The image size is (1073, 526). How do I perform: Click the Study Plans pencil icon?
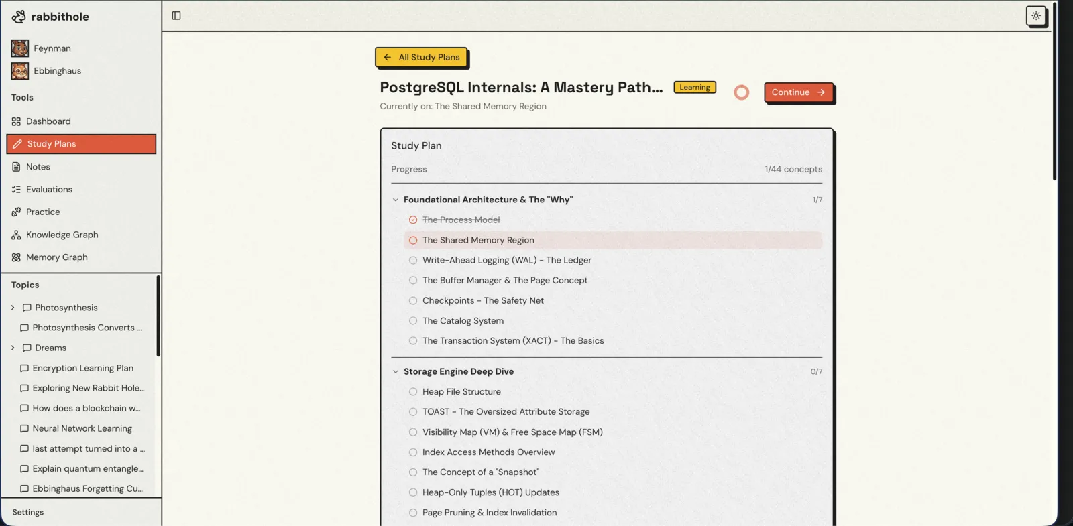point(17,144)
